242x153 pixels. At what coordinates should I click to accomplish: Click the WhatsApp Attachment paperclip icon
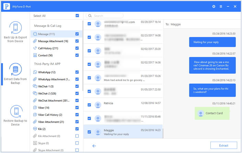click(35, 79)
